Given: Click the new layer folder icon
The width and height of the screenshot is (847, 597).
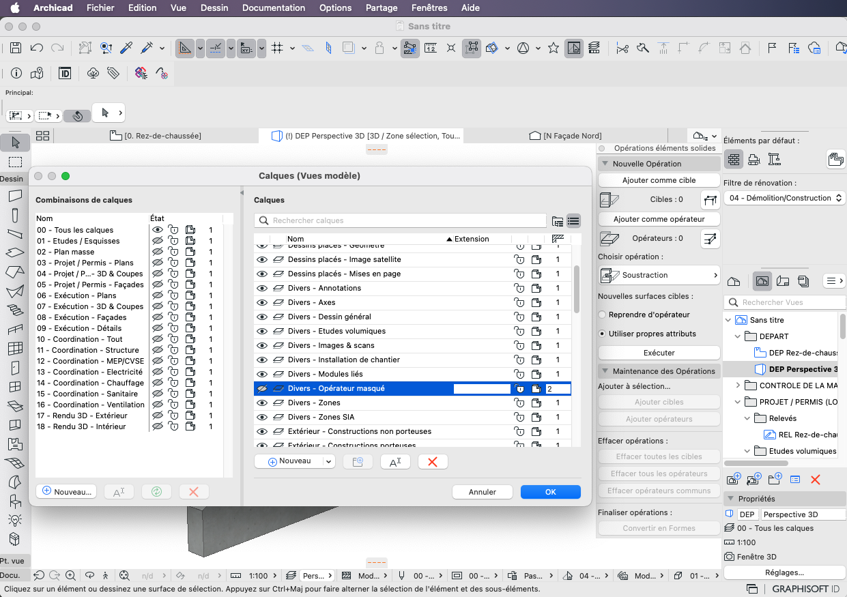Looking at the screenshot, I should (x=358, y=462).
